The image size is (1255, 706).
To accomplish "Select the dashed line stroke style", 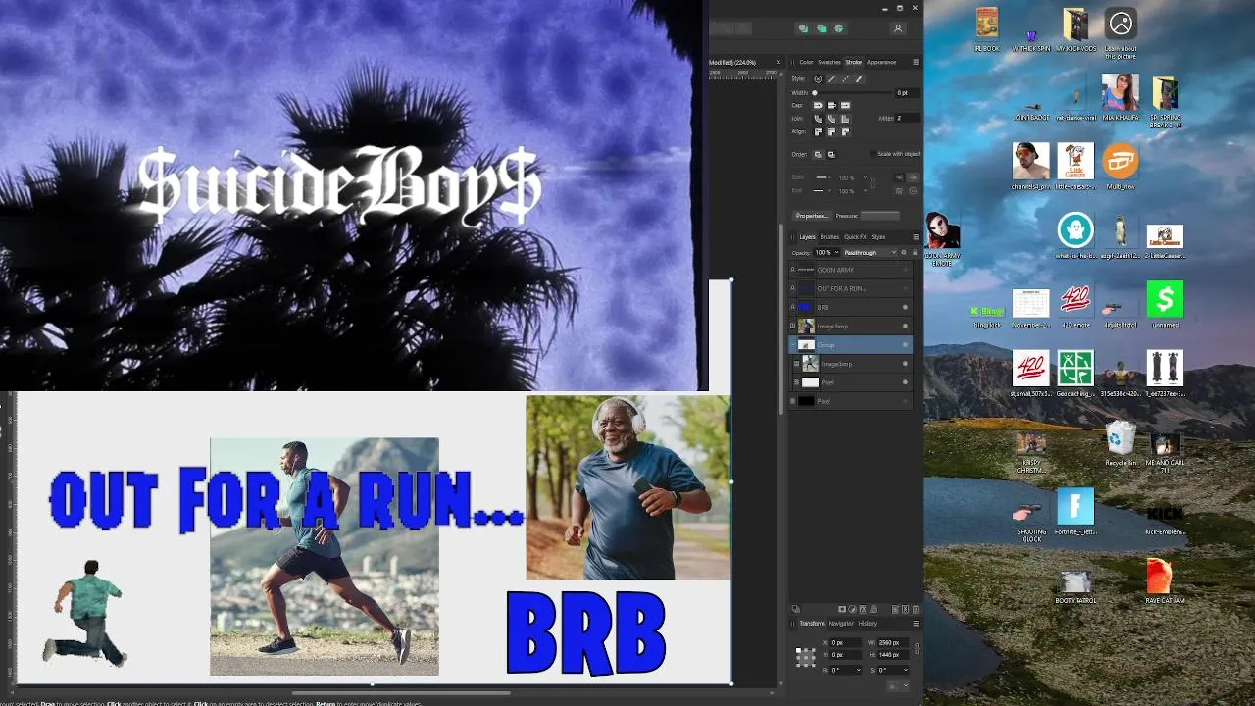I will coord(845,79).
